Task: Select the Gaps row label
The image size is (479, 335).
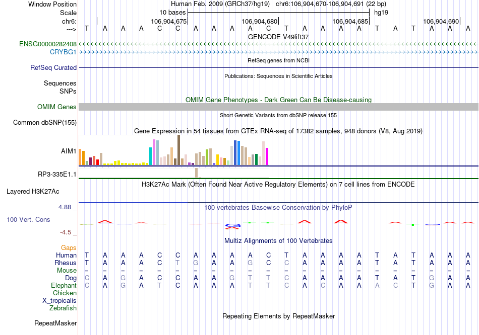Action: pyautogui.click(x=69, y=248)
